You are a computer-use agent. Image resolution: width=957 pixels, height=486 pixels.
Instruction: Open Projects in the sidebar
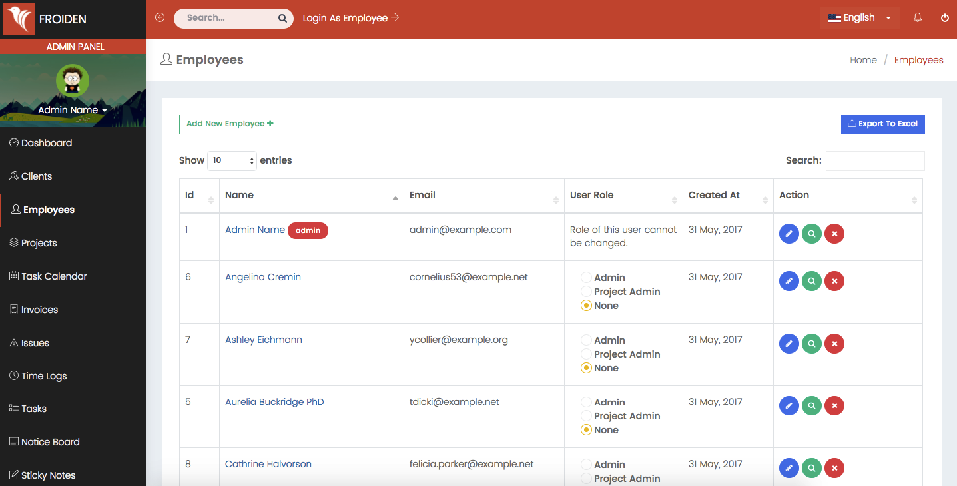39,243
